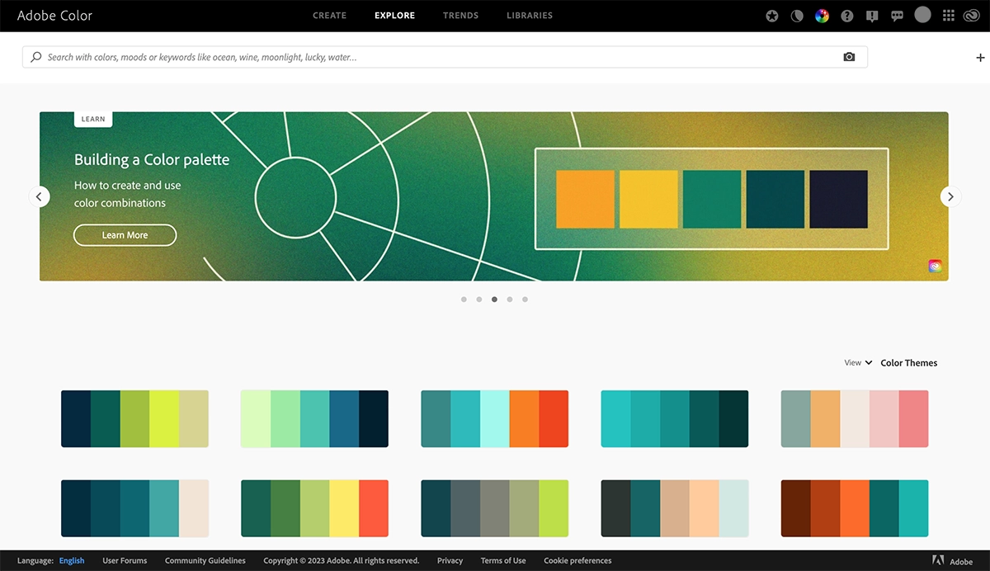Screen dimensions: 990x571
Task: Click the Creative Cloud badge on the banner
Action: (935, 267)
